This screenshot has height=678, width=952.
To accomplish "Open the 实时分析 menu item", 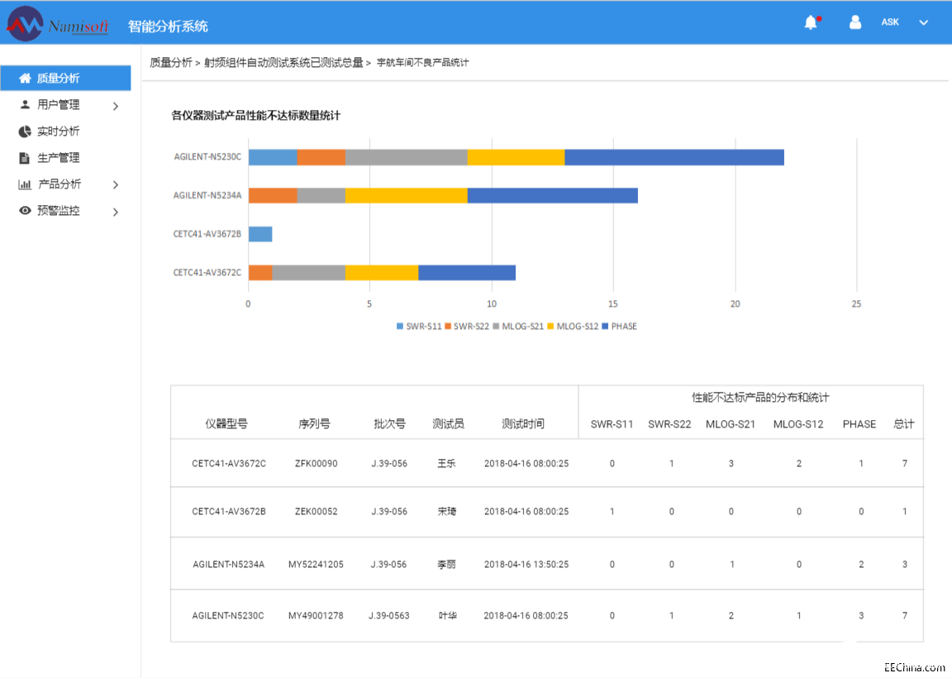I will [x=59, y=131].
